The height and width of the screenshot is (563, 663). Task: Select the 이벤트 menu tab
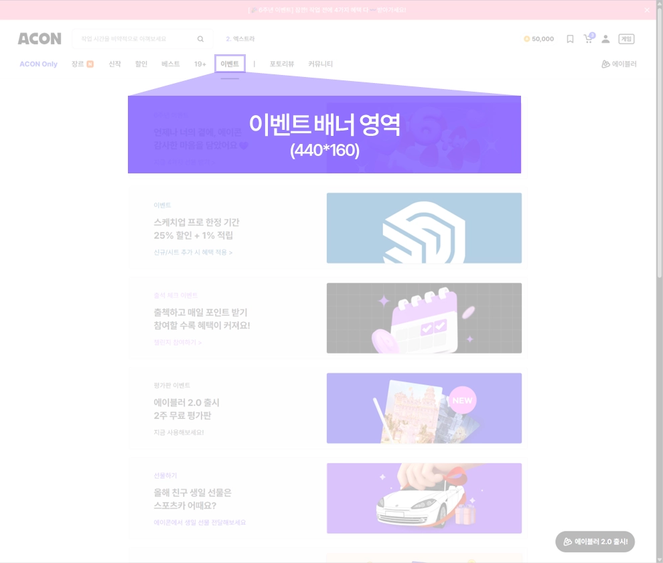pyautogui.click(x=230, y=64)
